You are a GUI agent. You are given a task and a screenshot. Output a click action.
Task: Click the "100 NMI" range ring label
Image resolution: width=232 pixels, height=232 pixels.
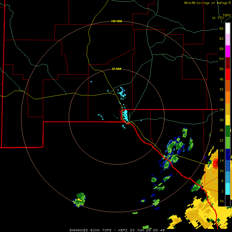117,21
